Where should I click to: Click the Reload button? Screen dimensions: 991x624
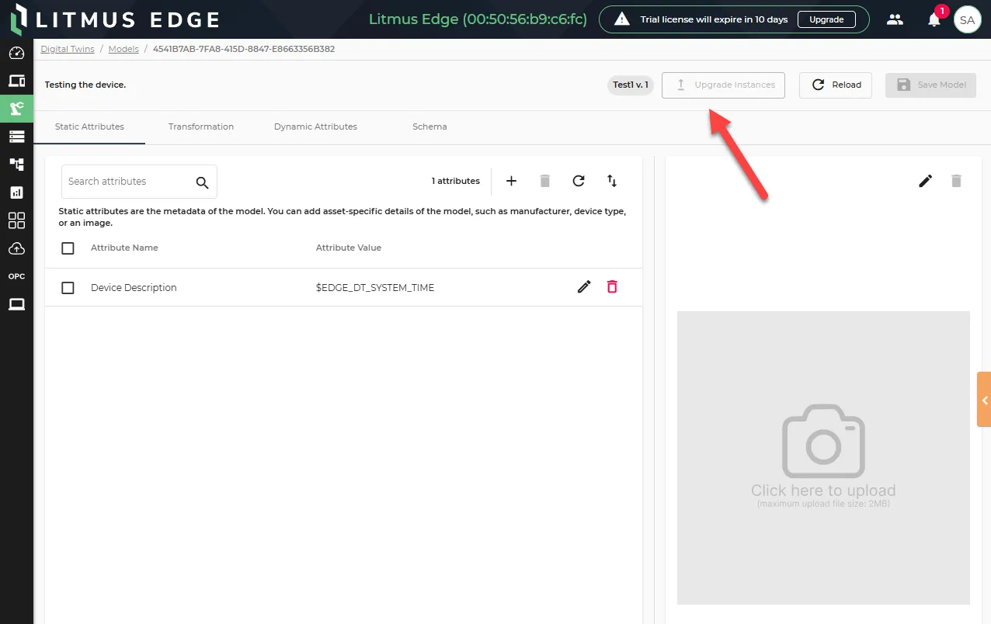pyautogui.click(x=836, y=85)
